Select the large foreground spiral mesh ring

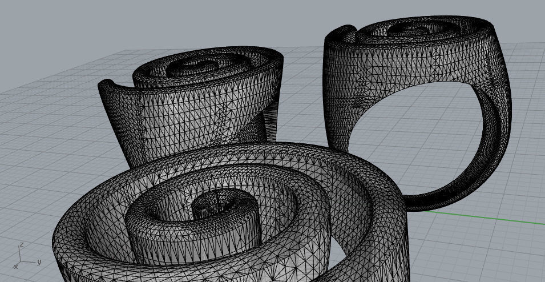point(231,212)
